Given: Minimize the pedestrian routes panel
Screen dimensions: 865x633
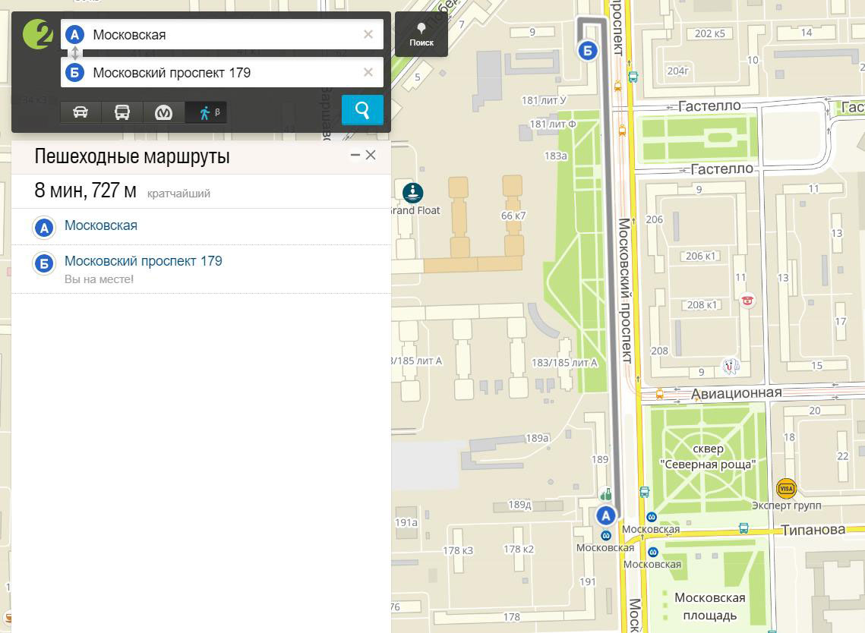Looking at the screenshot, I should click(x=355, y=155).
